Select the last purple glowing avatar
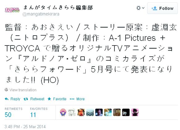This screenshot has height=130, width=180. pyautogui.click(x=135, y=112)
